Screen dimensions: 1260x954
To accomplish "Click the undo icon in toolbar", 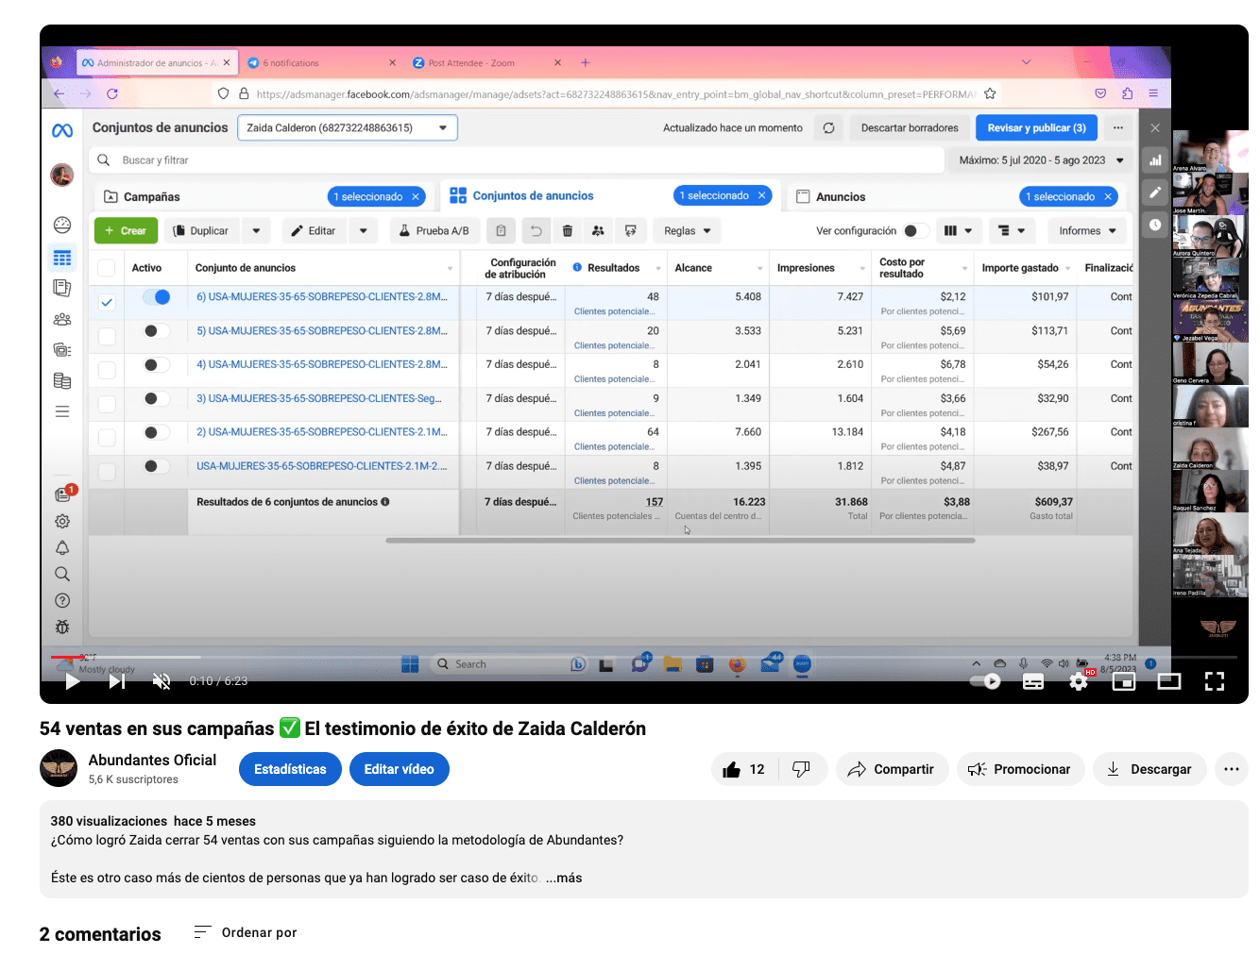I will coord(536,230).
